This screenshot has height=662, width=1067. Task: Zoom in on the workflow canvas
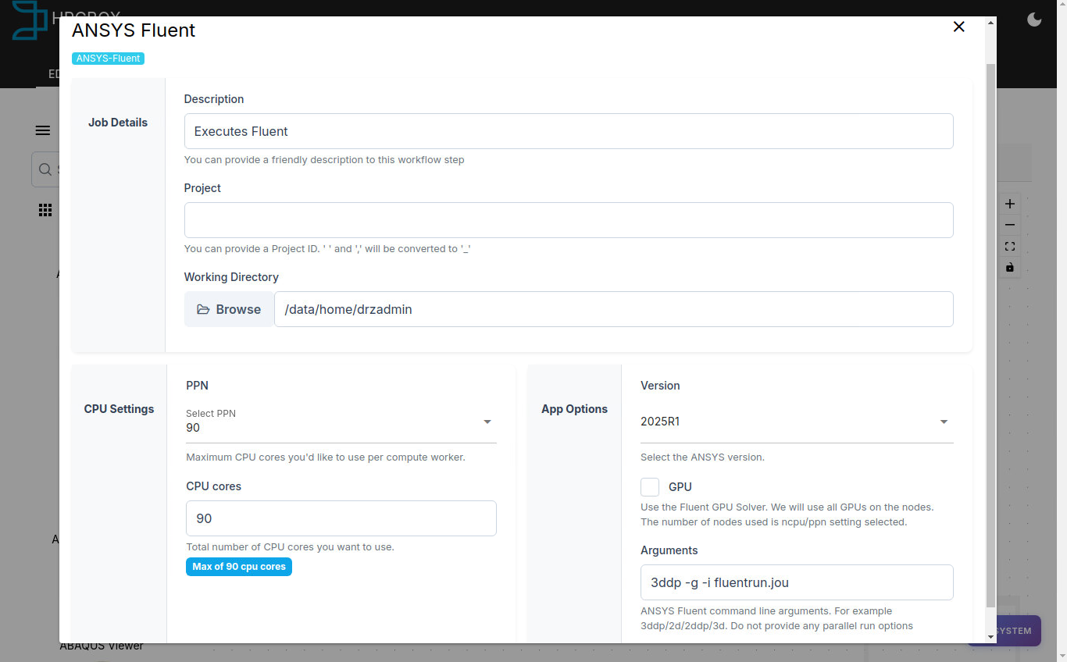point(1010,204)
